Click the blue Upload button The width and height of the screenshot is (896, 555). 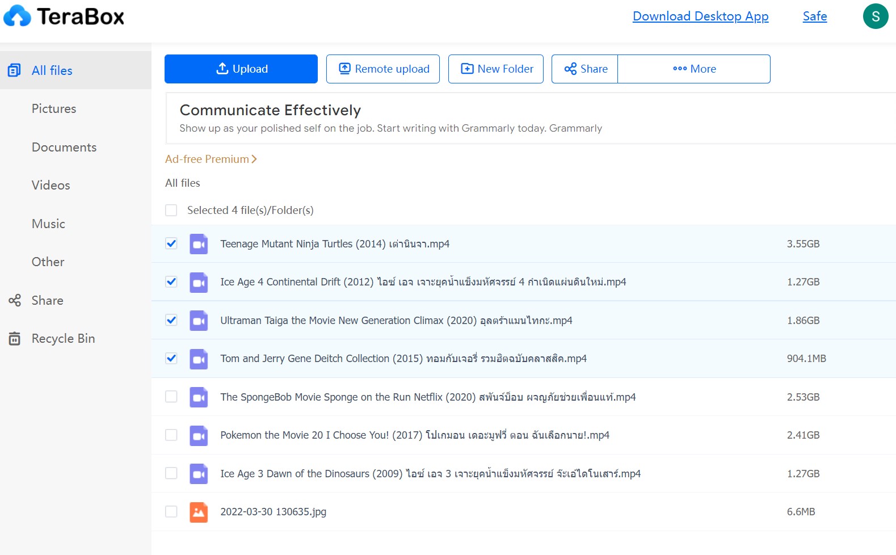click(241, 69)
